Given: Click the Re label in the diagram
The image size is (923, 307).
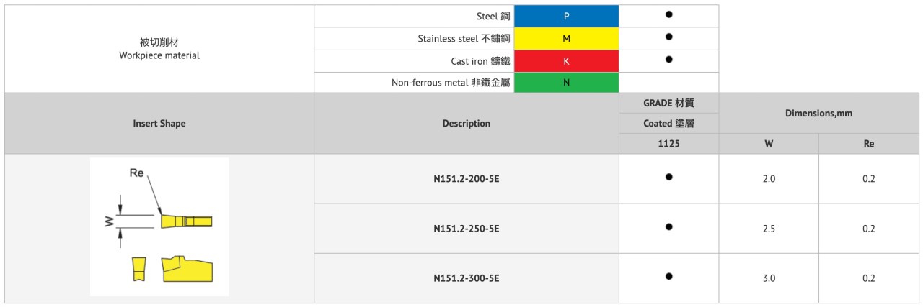Looking at the screenshot, I should point(136,173).
